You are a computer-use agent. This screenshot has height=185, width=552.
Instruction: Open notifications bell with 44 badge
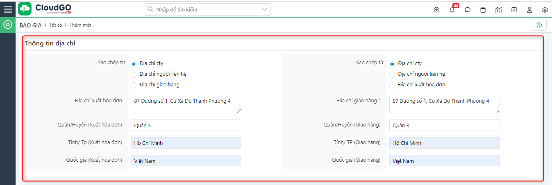pyautogui.click(x=452, y=10)
